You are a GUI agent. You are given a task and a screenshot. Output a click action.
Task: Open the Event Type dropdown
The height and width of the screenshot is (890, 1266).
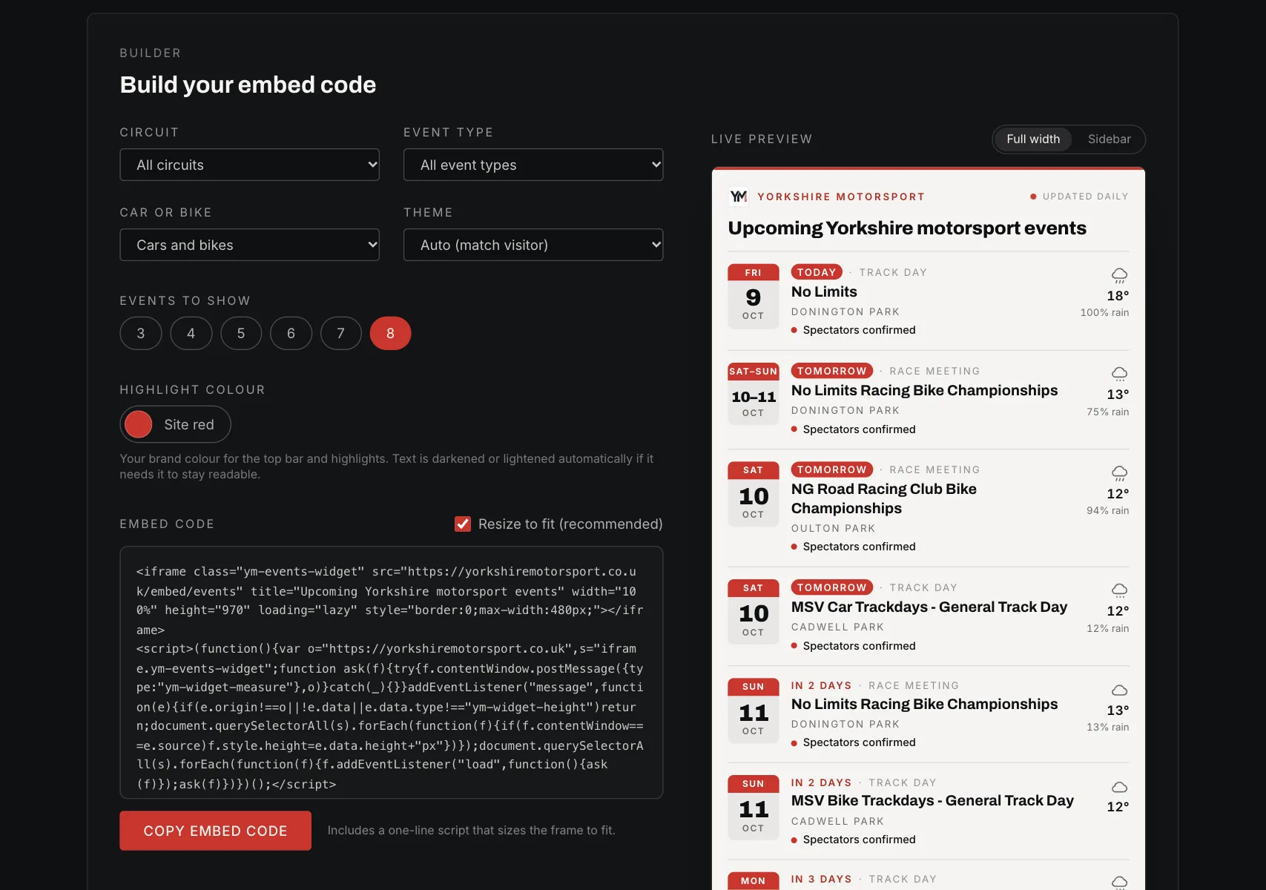click(533, 165)
